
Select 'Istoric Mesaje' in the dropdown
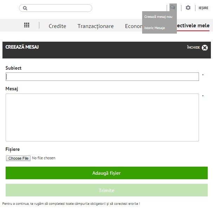[155, 28]
